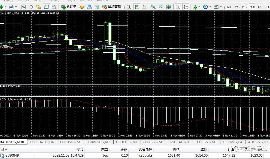Switch to bar chart display

(129, 7)
